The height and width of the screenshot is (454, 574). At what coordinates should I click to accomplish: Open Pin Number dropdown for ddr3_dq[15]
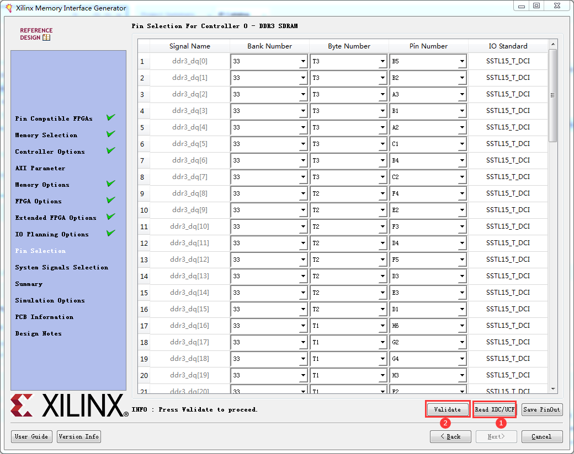pos(462,309)
